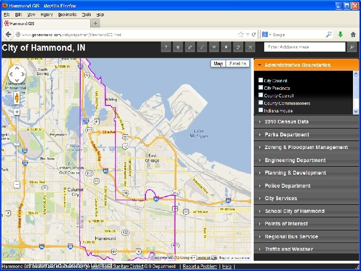This screenshot has width=361, height=271.
Task: Bookmark this page with the star icon
Action: coord(241,35)
